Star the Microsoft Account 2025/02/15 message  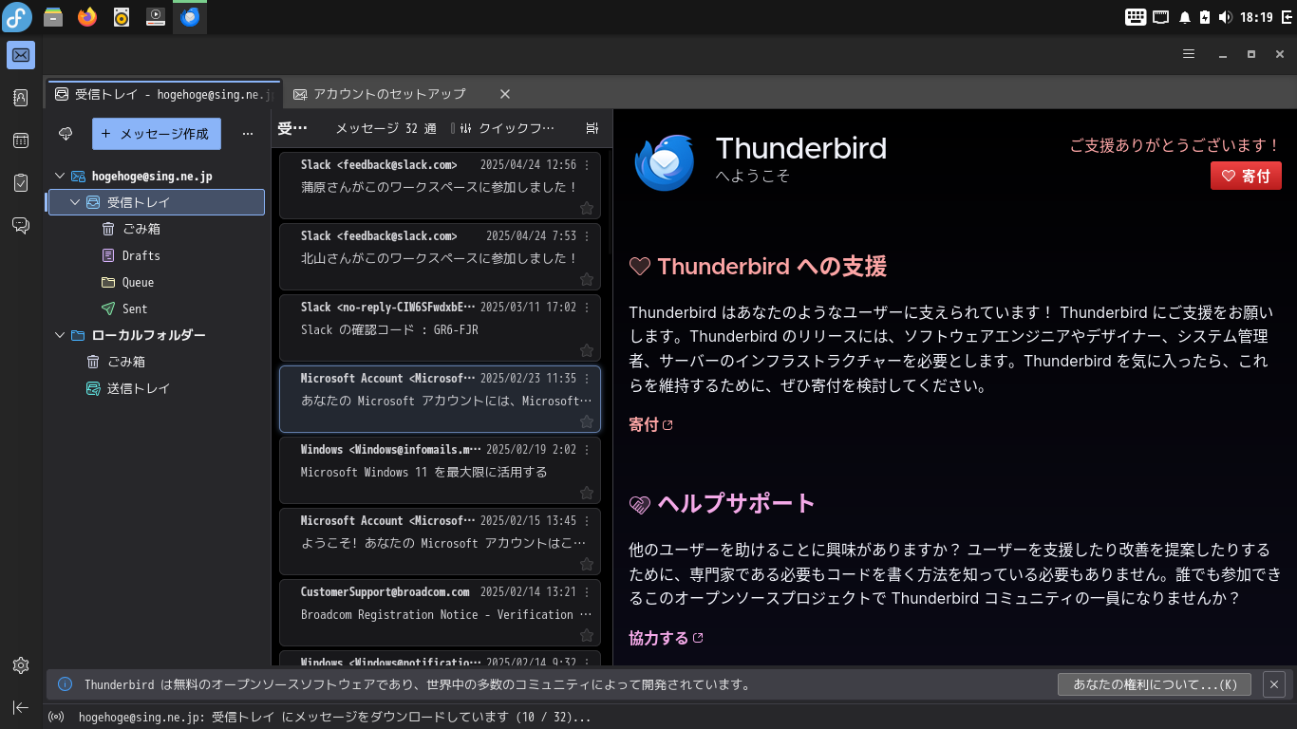click(587, 564)
